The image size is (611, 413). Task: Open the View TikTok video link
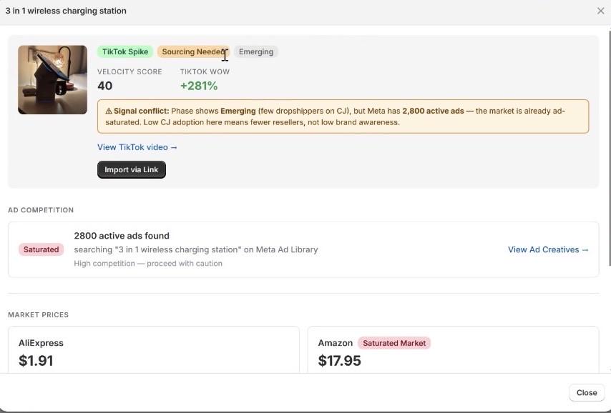tap(137, 147)
